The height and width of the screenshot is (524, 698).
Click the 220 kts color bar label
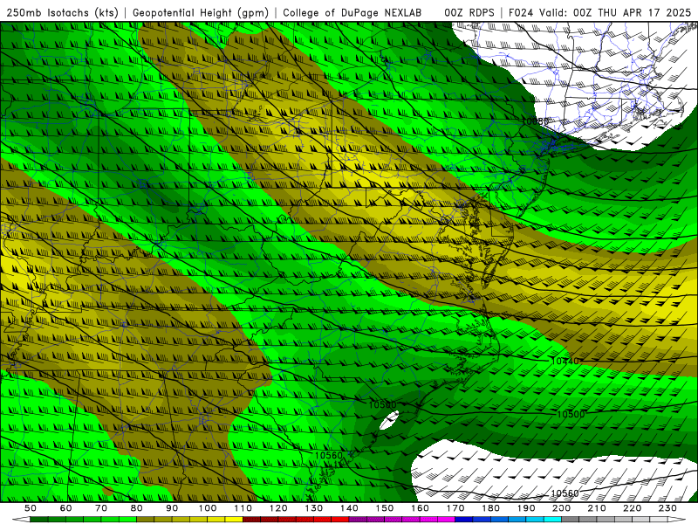[x=633, y=508]
